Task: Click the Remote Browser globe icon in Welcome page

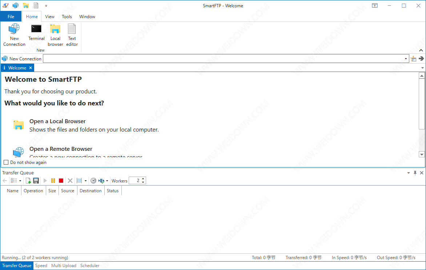Action: [x=19, y=152]
